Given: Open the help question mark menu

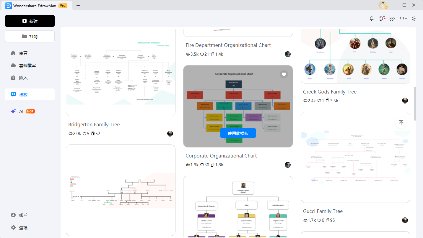Looking at the screenshot, I should (x=381, y=19).
